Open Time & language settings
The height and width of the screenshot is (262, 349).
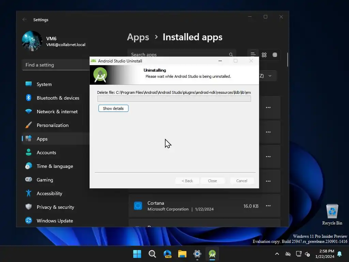(56, 166)
